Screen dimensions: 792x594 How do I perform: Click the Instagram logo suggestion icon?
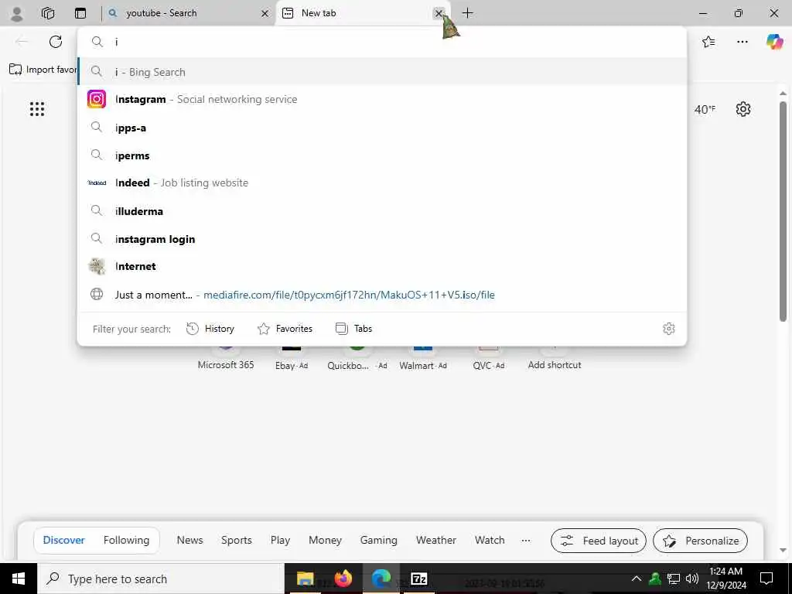[x=97, y=99]
